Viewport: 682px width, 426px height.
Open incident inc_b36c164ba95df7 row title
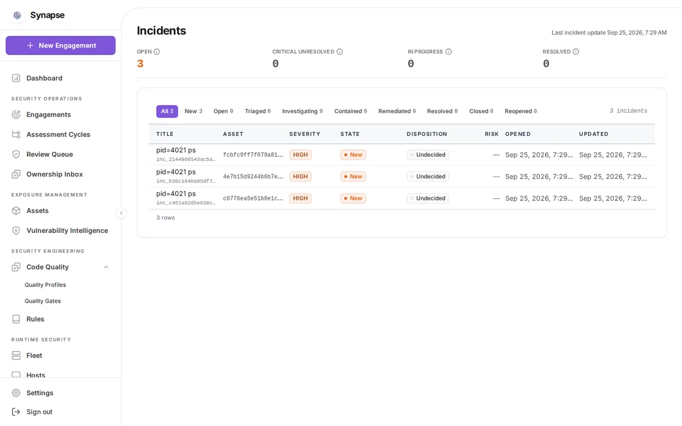click(176, 172)
